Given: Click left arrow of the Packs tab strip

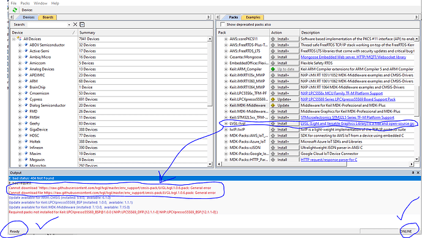Looking at the screenshot, I should click(x=218, y=17).
